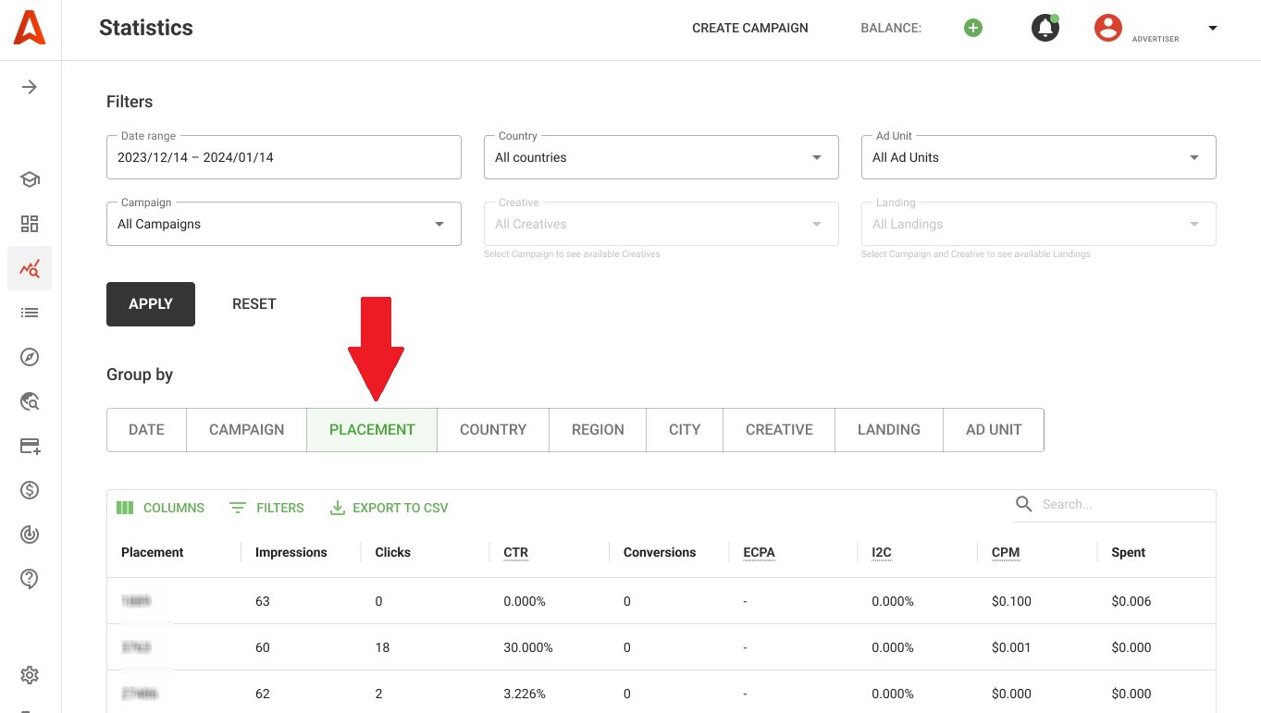Reset the filters
Screen dimensions: 1261x713
point(254,304)
